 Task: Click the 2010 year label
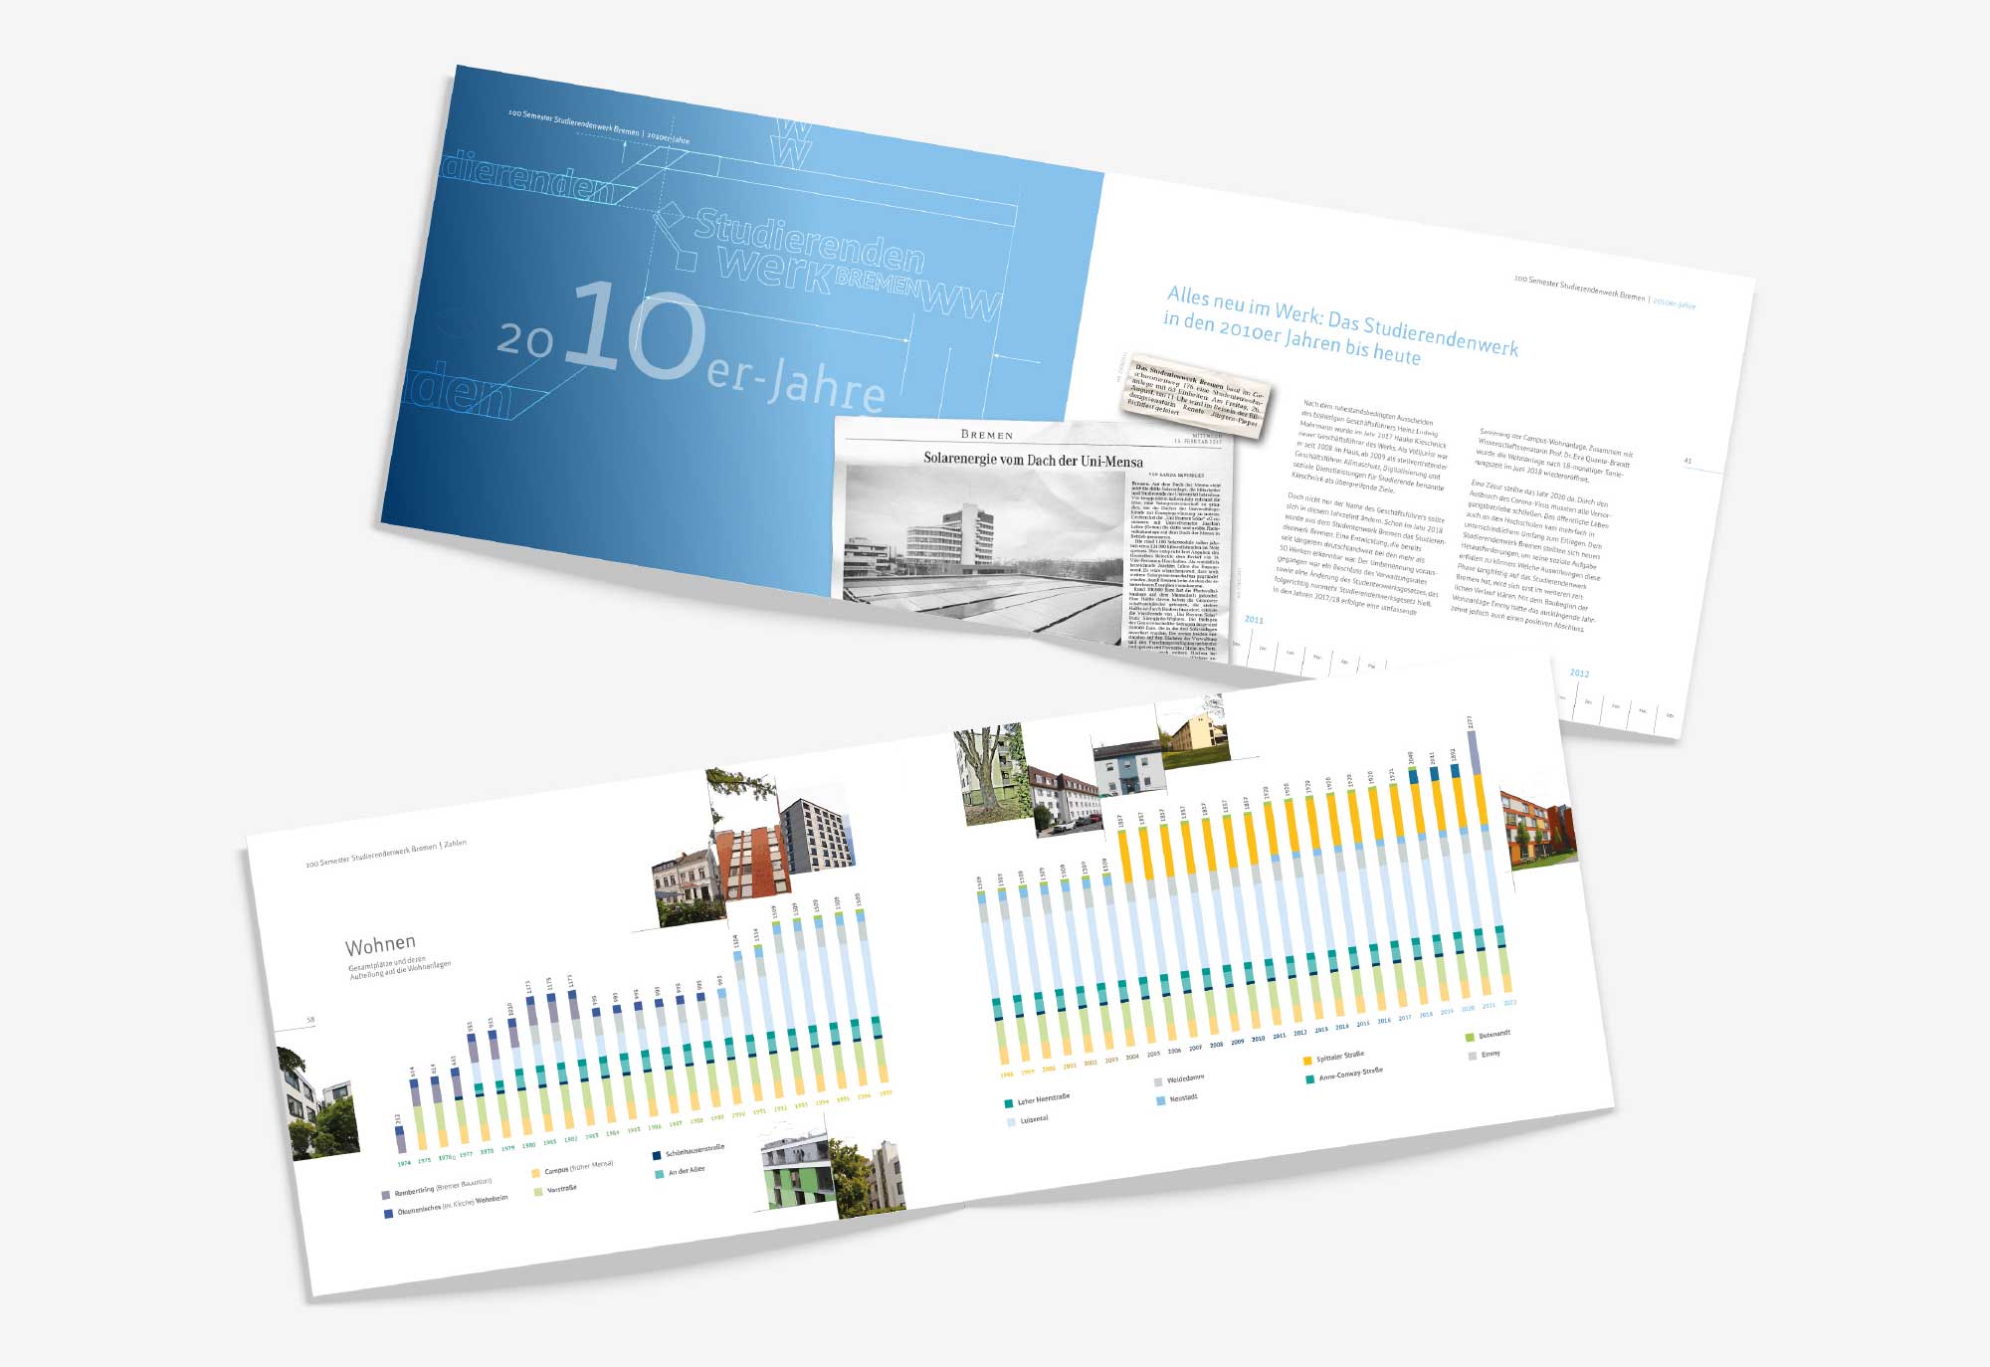coord(1259,1039)
